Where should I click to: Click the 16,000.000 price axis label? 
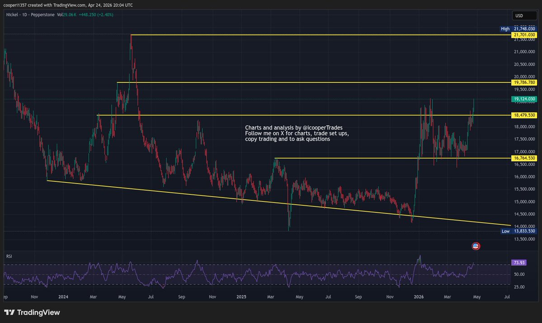click(524, 177)
